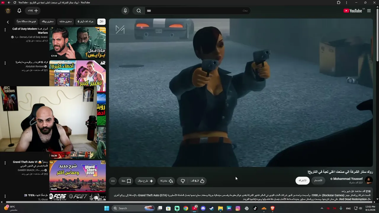This screenshot has width=379, height=213.
Task: Select the 'جراند ثفت أوتو 6' chip
Action: [86, 22]
